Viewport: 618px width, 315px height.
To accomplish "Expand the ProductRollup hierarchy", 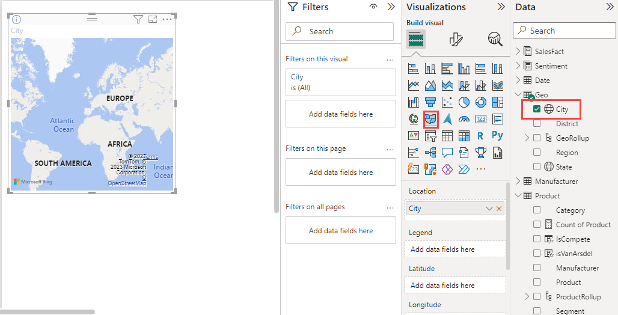I will tap(527, 296).
